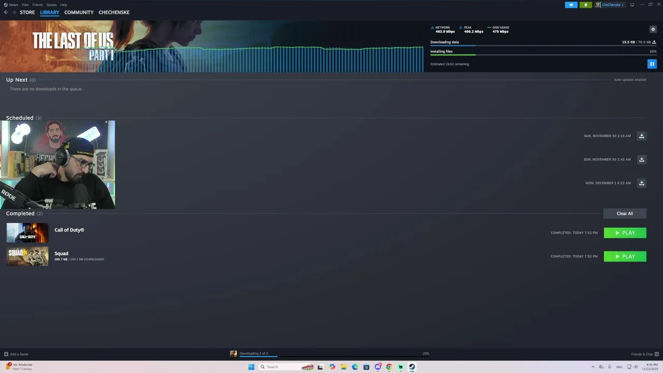663x373 pixels.
Task: Click Estimated 19:02 remaining text
Action: [450, 64]
